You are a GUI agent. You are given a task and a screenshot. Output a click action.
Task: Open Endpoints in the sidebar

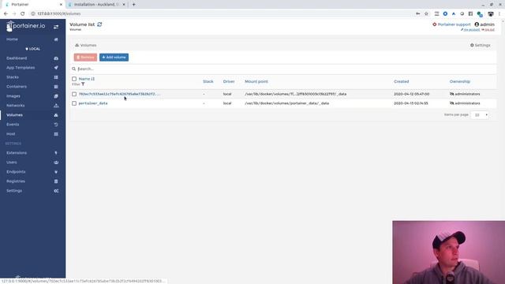click(x=16, y=172)
